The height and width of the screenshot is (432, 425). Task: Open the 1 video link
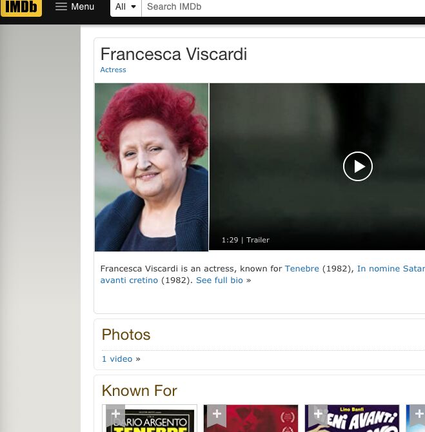117,358
